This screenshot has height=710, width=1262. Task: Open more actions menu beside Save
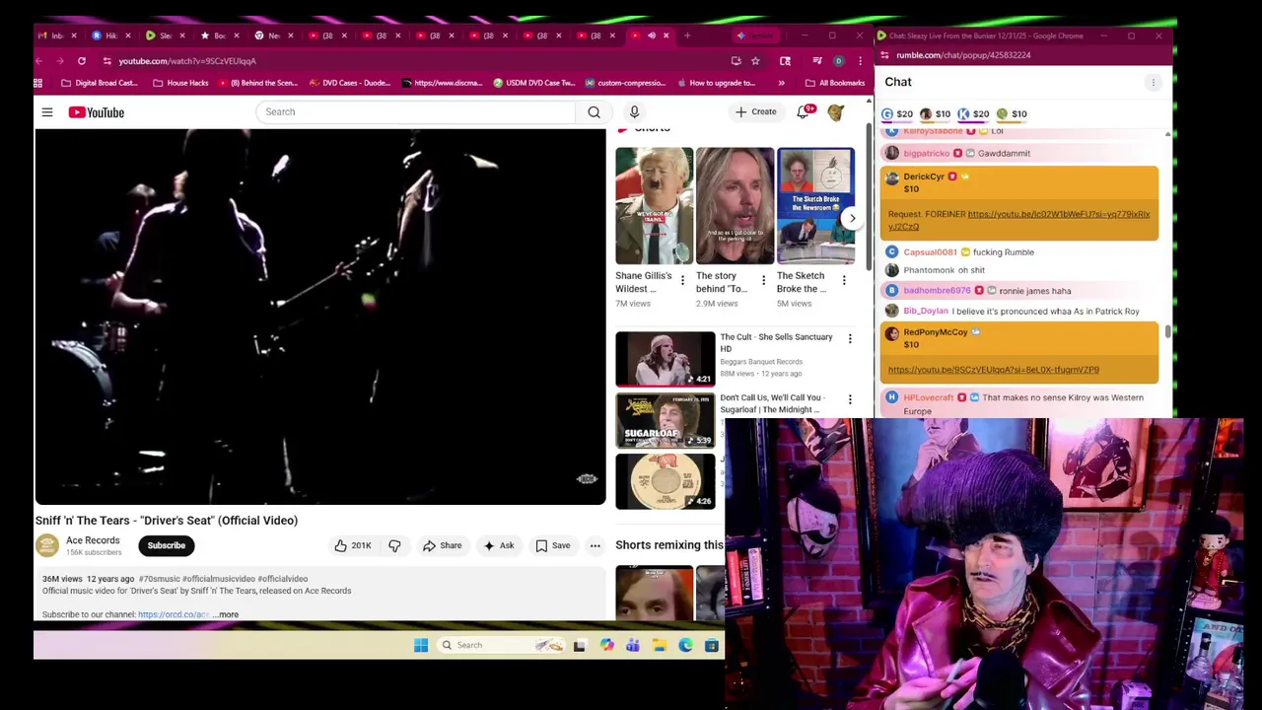pyautogui.click(x=595, y=545)
